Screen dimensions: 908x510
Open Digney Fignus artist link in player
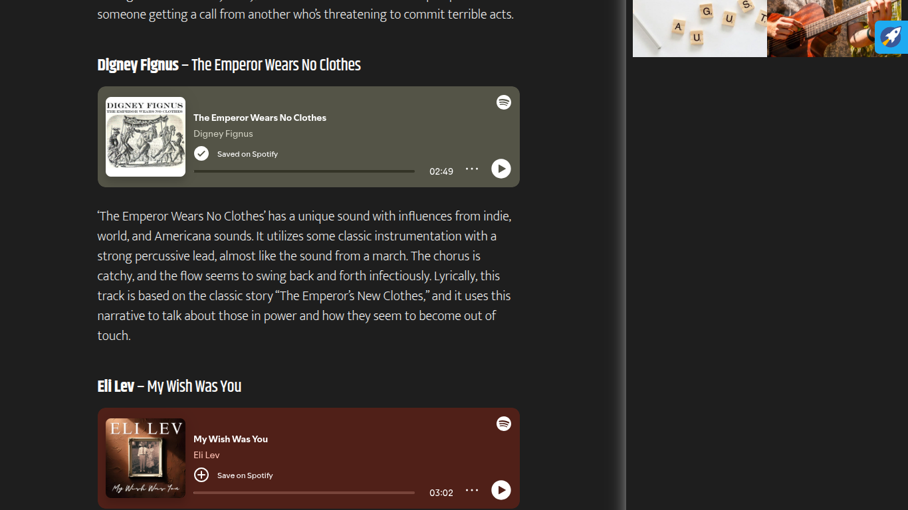[223, 133]
